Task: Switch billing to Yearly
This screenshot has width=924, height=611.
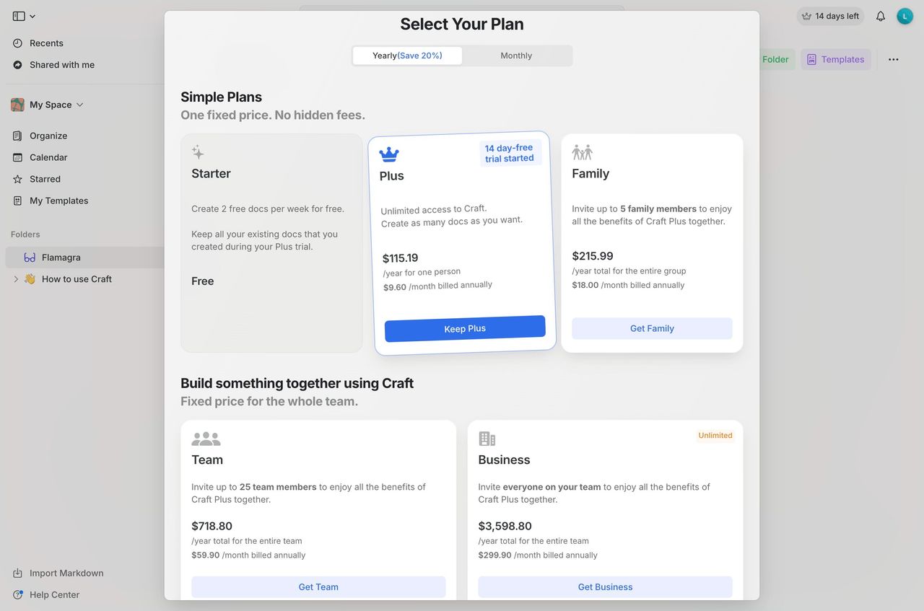Action: (407, 56)
